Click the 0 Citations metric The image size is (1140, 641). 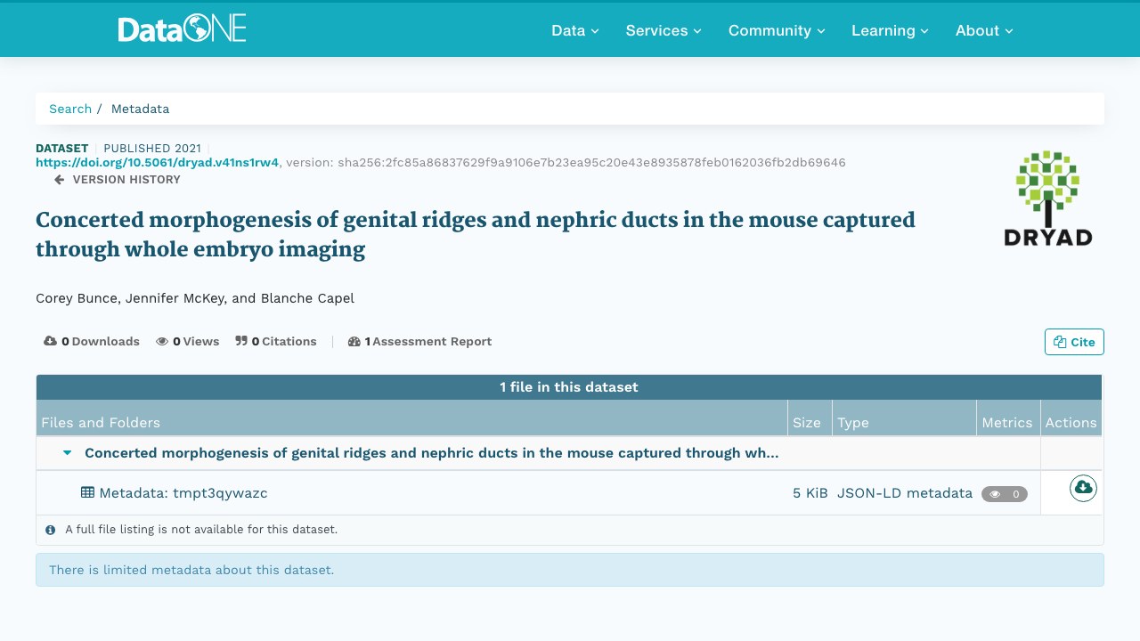(276, 341)
